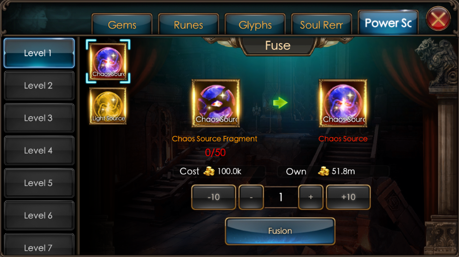Choose Level 4 from the level list
Screen dimensions: 459x257
pyautogui.click(x=39, y=150)
